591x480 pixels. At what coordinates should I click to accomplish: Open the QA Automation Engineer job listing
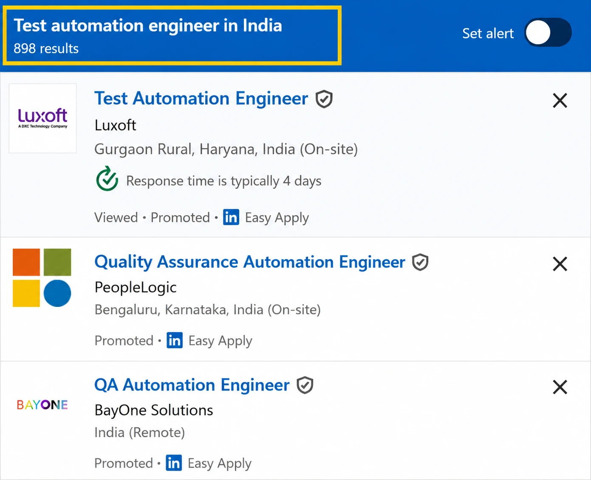(192, 385)
